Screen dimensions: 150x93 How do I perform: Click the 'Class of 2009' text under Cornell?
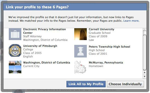(x=98, y=36)
